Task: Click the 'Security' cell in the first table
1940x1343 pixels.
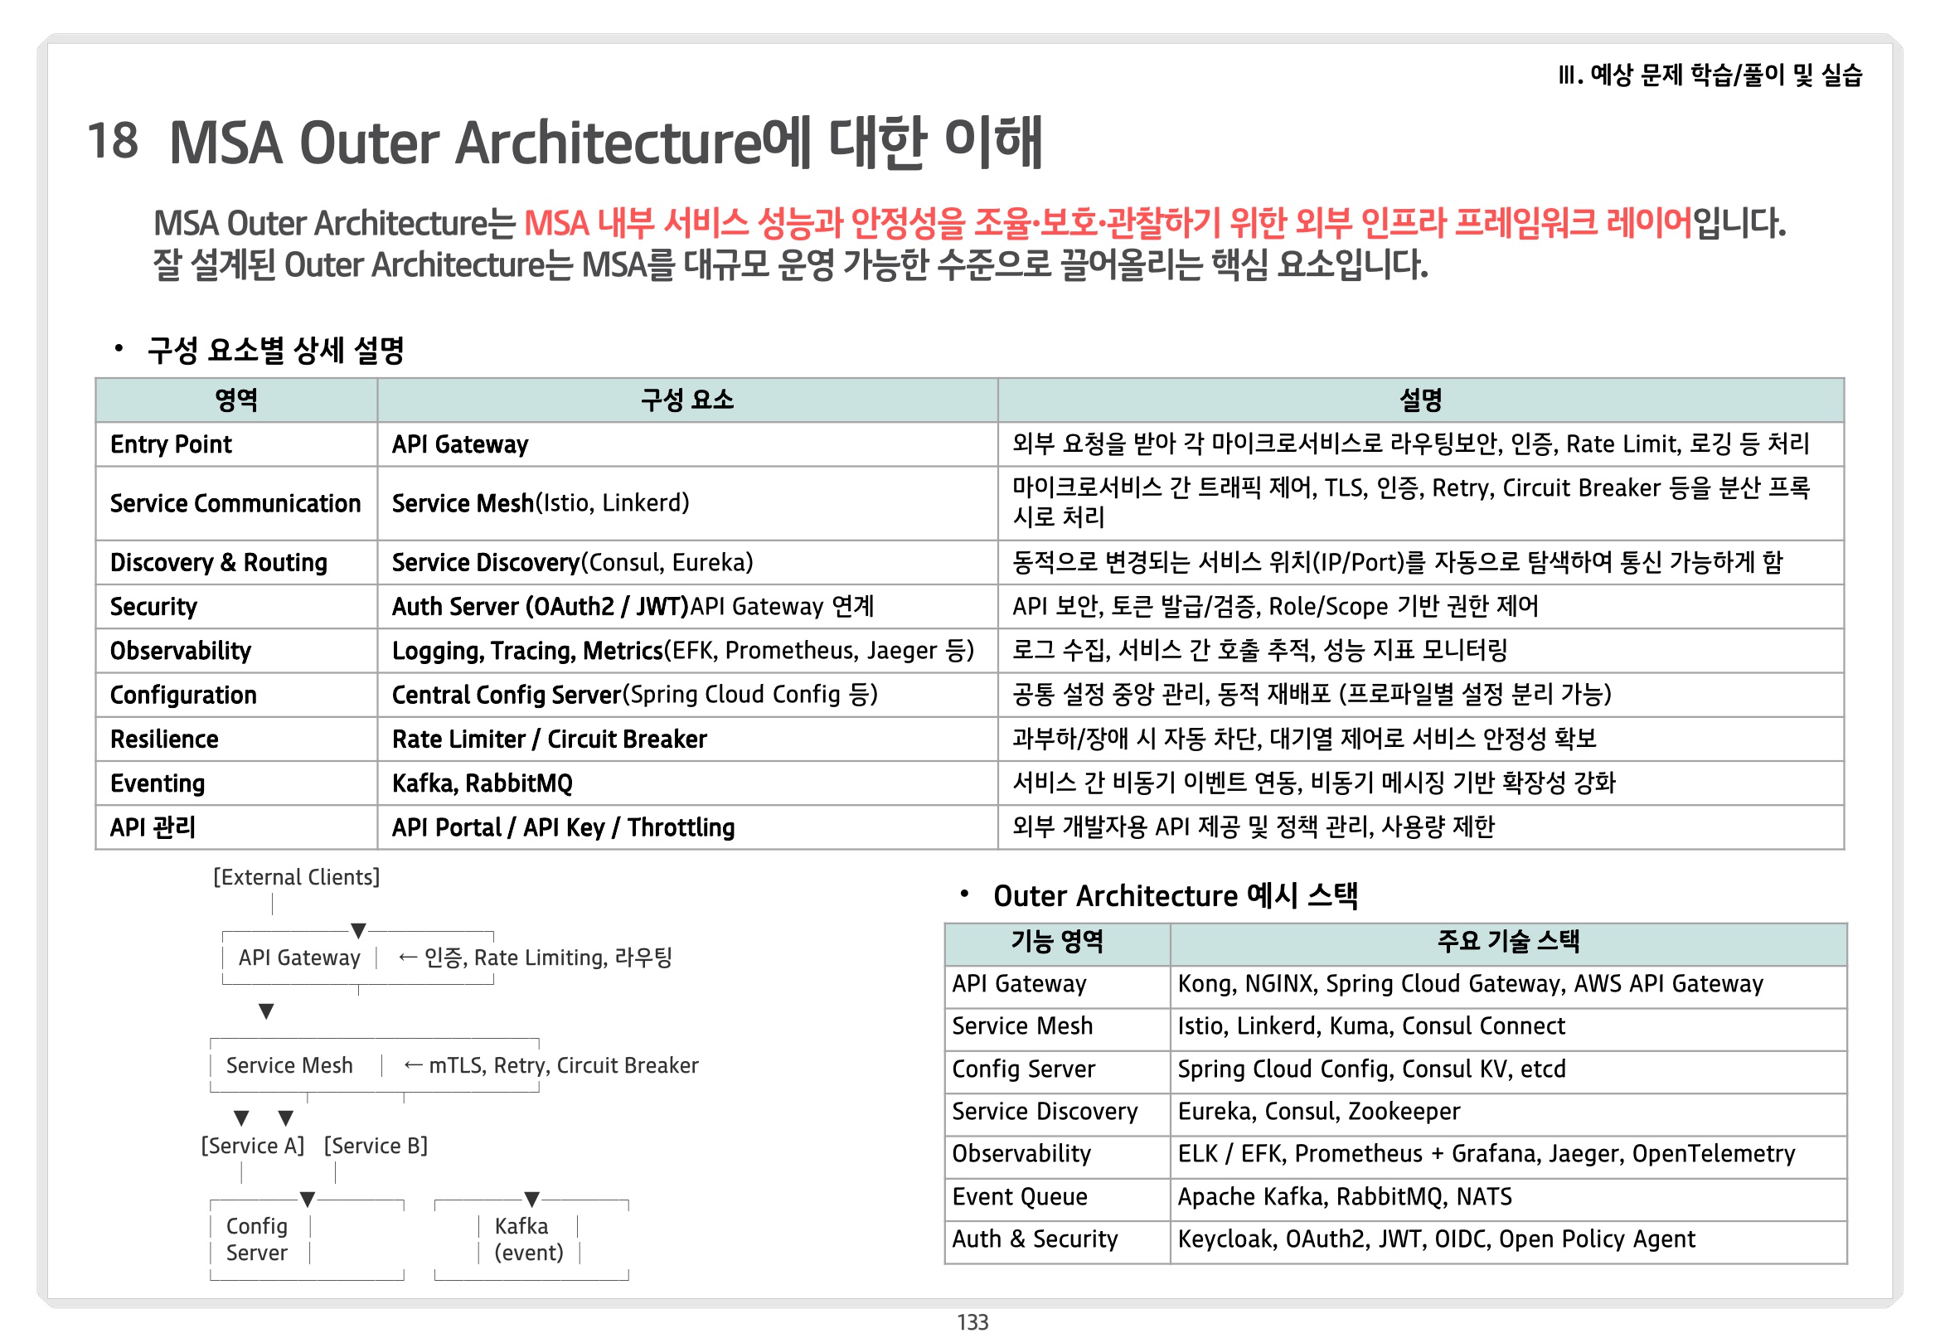Action: (x=235, y=607)
